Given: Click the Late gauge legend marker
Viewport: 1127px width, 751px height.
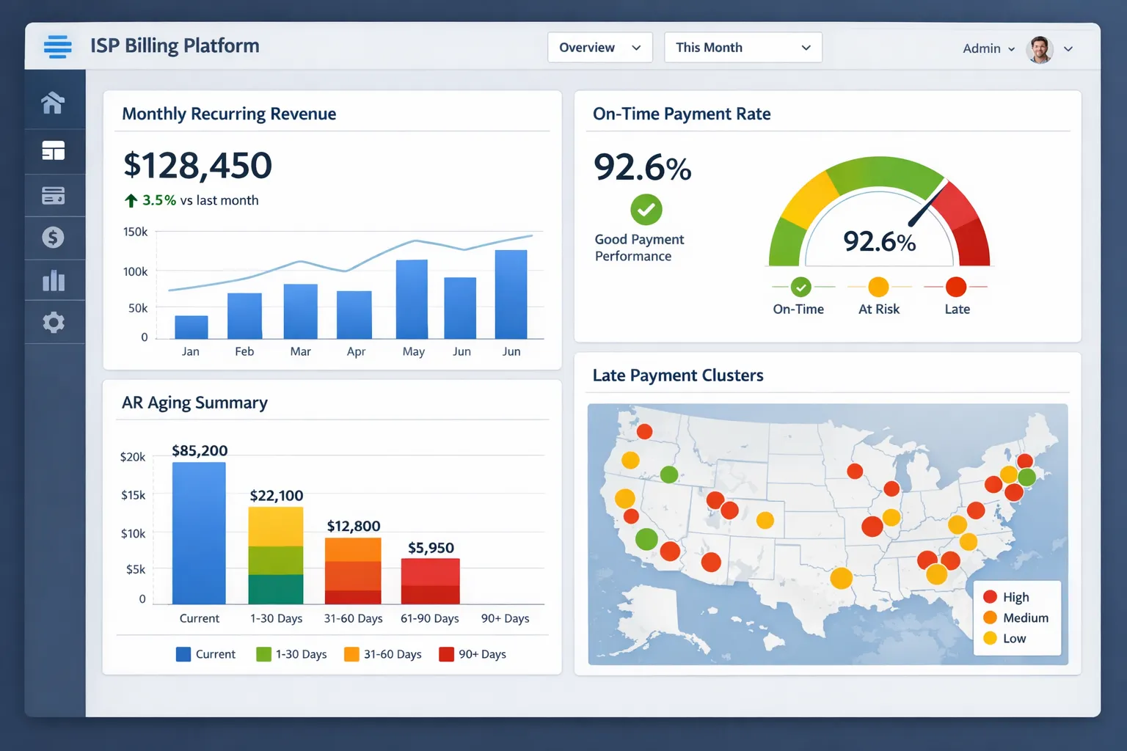Looking at the screenshot, I should (x=956, y=287).
